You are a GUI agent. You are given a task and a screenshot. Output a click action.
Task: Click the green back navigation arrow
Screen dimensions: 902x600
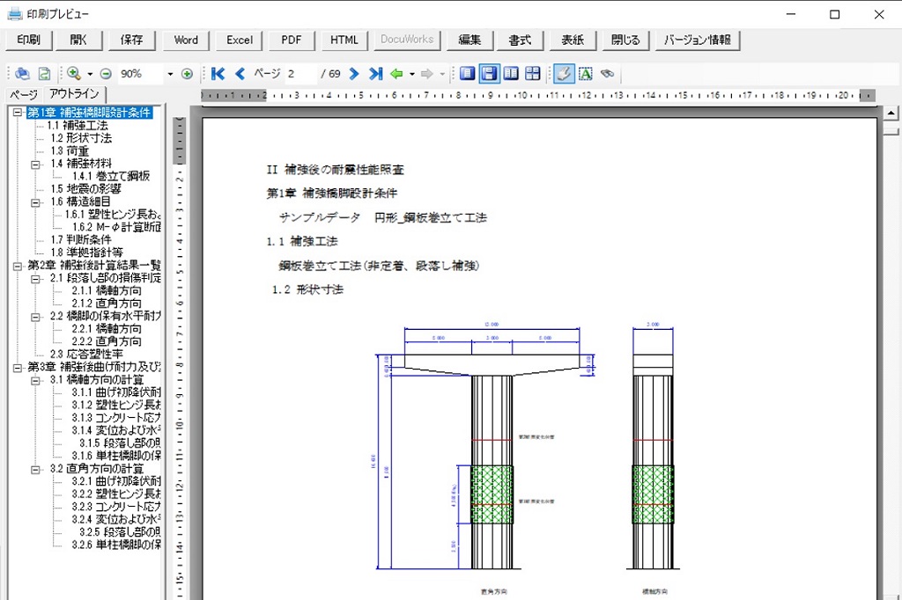396,74
